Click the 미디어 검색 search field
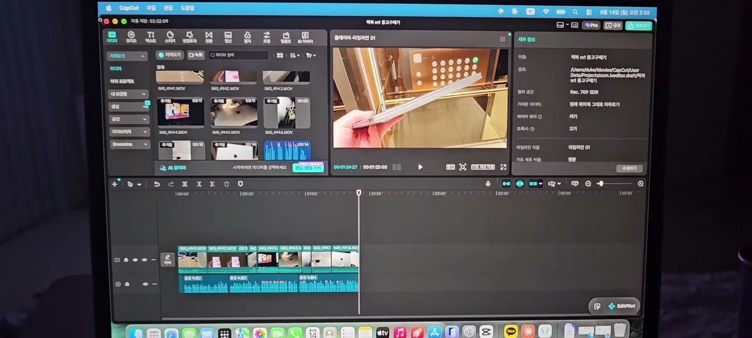The image size is (752, 338). click(x=239, y=55)
